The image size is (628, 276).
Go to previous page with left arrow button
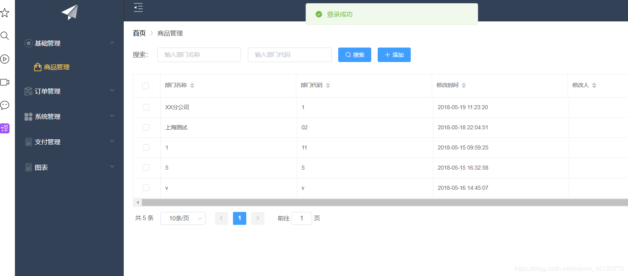[x=221, y=218]
